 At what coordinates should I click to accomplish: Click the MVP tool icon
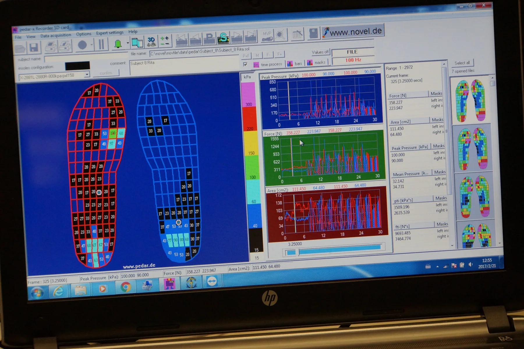point(267,36)
